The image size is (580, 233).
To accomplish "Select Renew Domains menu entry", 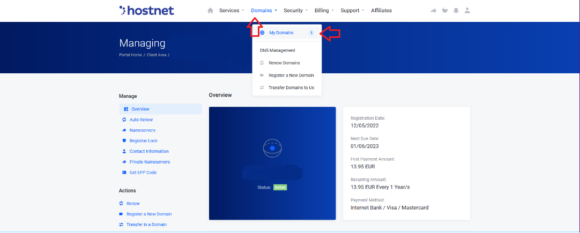I will [x=284, y=63].
